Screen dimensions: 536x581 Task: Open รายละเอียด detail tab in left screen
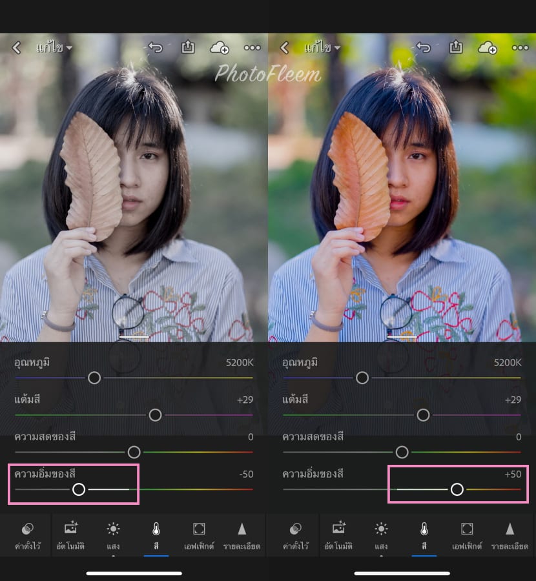pos(242,536)
